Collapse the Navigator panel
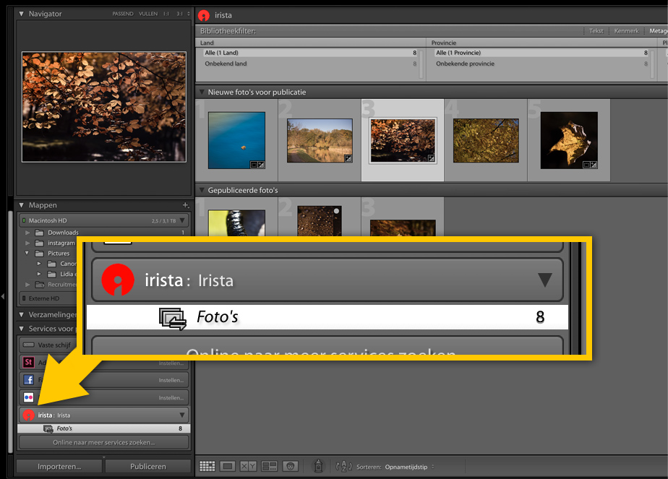The height and width of the screenshot is (479, 668). [21, 14]
